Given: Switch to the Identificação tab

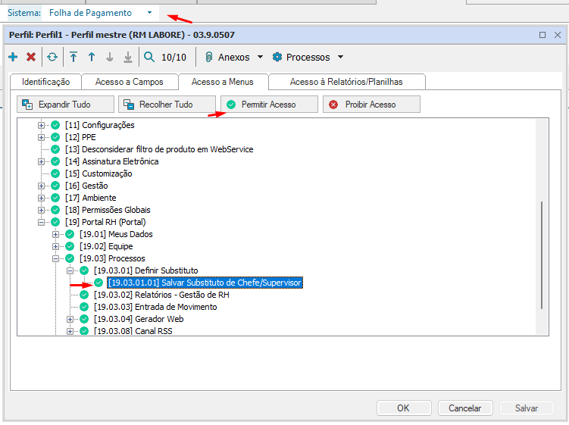Looking at the screenshot, I should point(45,82).
